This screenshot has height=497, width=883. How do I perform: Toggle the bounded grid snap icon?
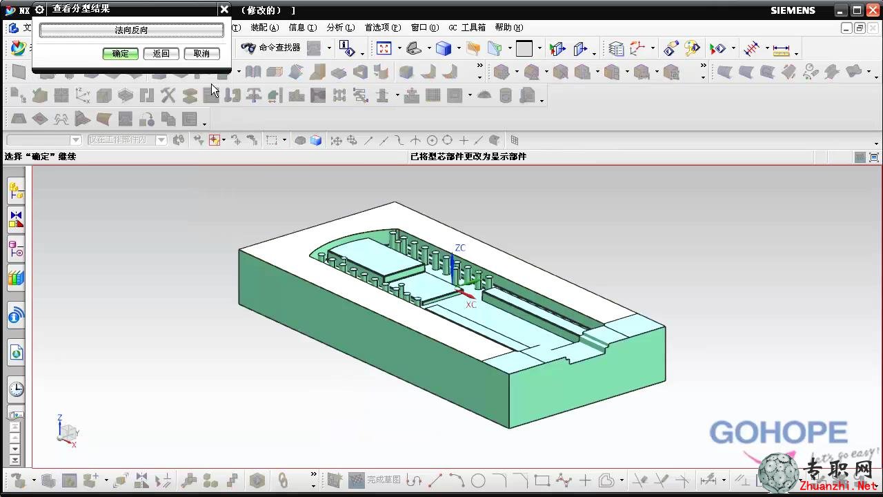[514, 140]
